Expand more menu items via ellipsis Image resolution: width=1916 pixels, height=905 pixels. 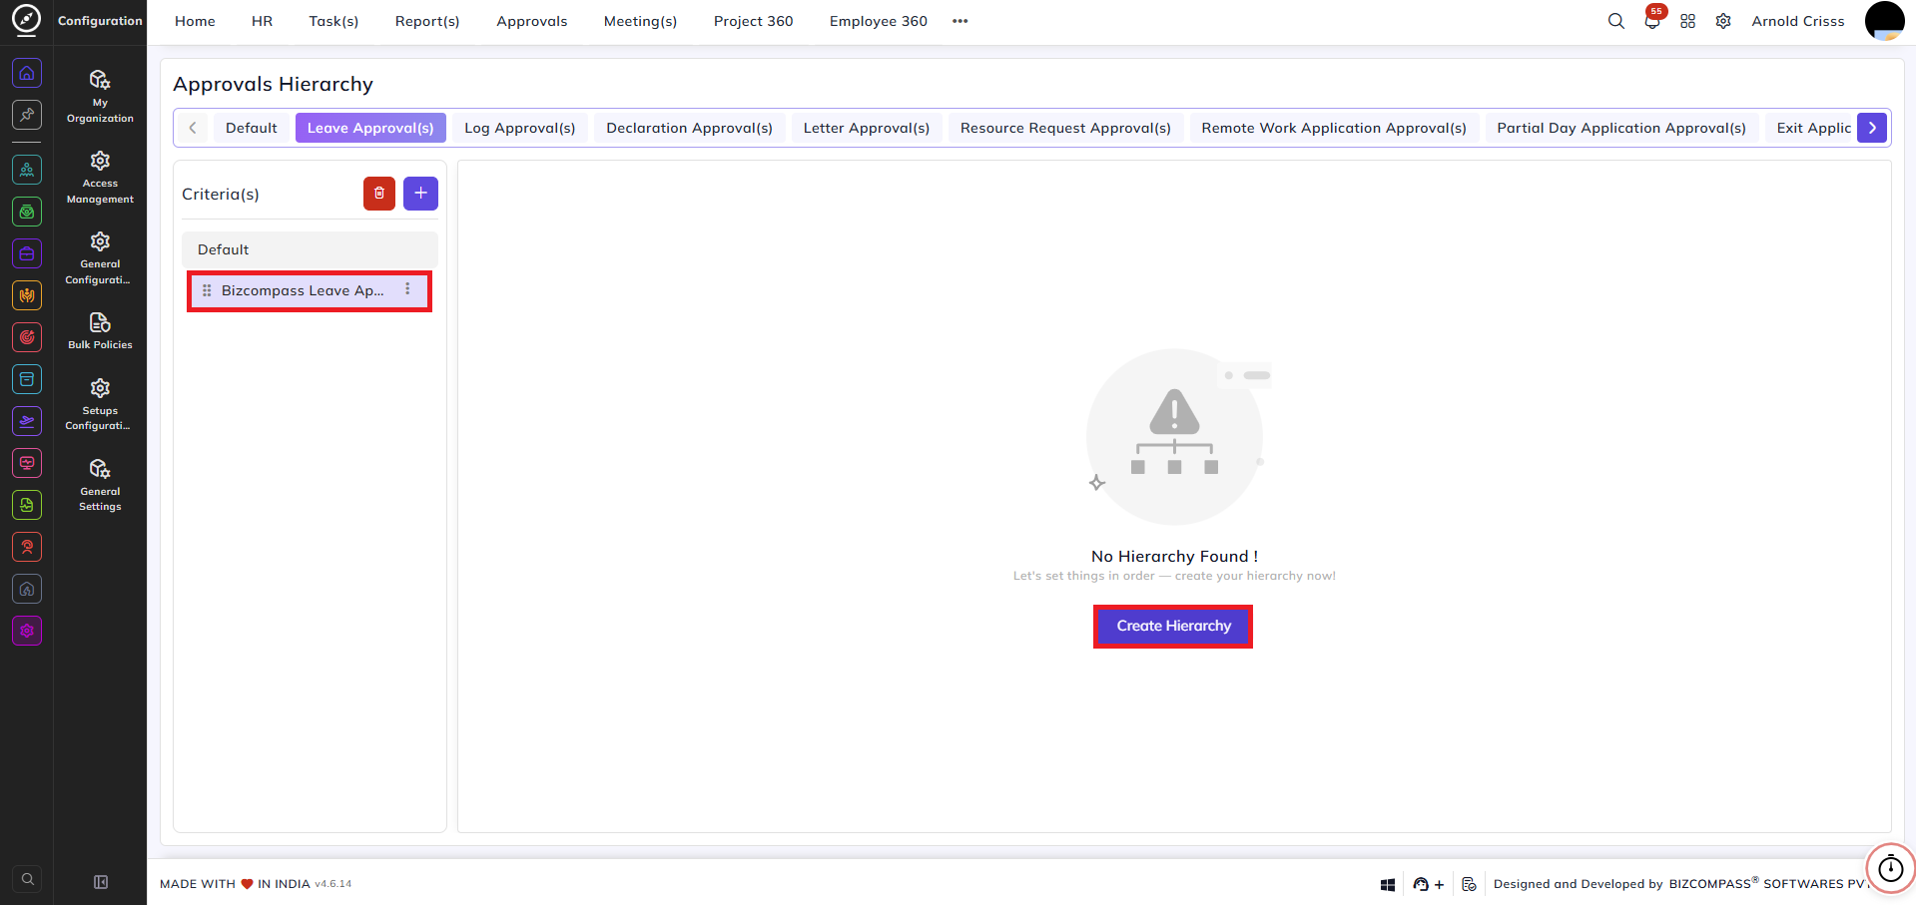coord(960,21)
